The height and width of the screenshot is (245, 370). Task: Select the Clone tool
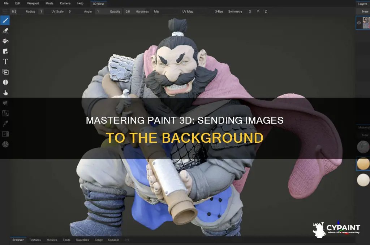point(5,72)
